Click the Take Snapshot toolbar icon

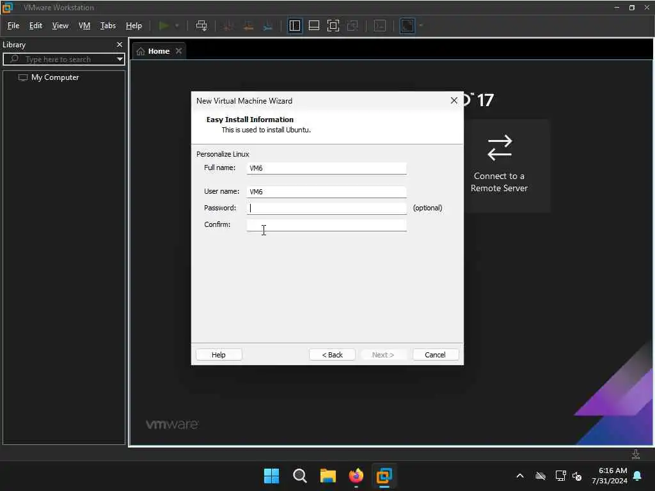pyautogui.click(x=228, y=26)
